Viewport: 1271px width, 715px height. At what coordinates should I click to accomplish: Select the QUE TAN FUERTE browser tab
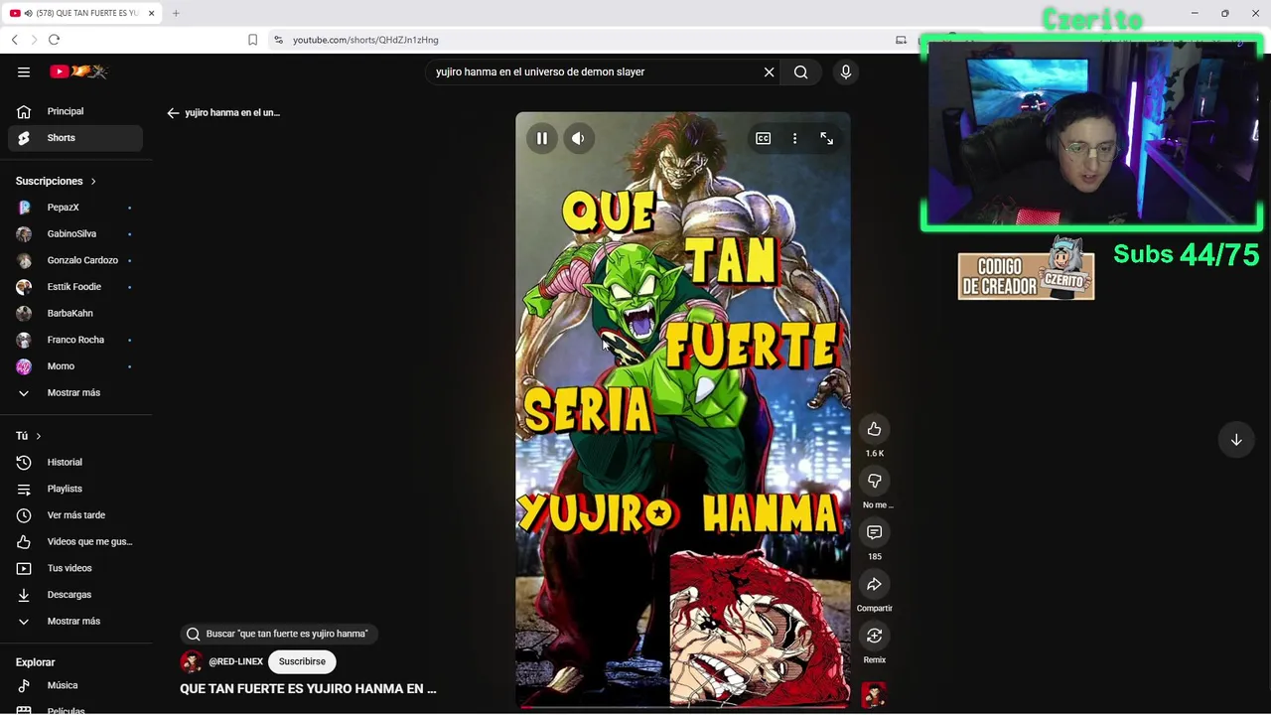pyautogui.click(x=82, y=13)
